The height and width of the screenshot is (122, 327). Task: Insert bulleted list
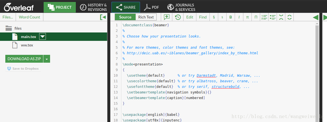272,17
